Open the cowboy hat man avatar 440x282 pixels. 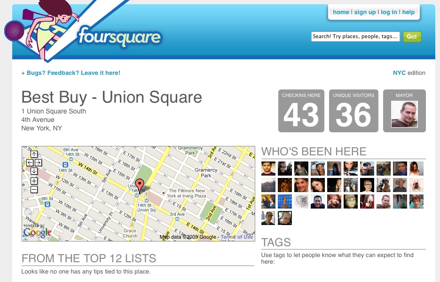(400, 185)
